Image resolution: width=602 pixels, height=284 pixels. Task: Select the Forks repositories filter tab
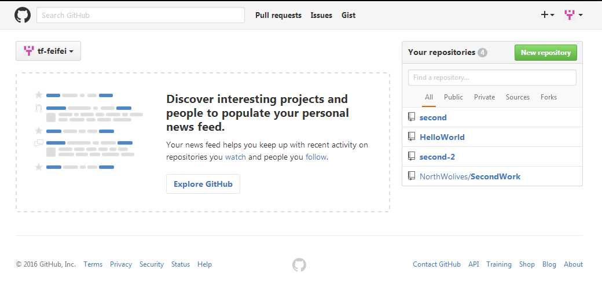coord(549,98)
